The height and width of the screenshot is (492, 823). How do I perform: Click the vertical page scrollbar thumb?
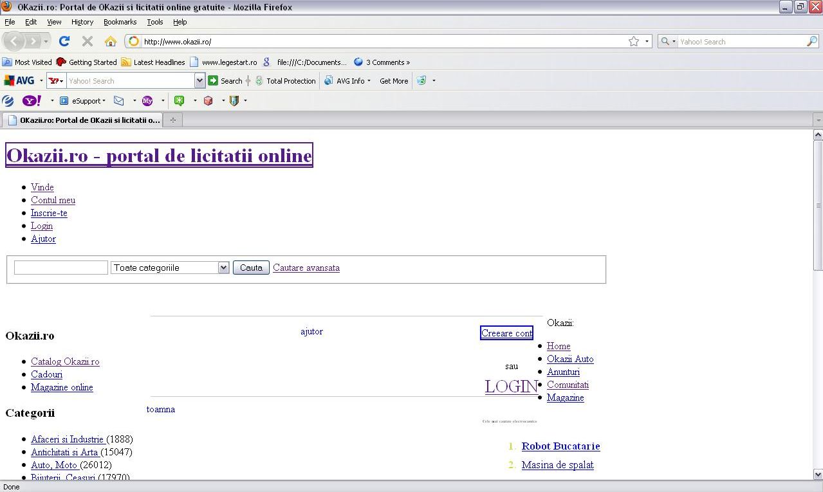(818, 206)
